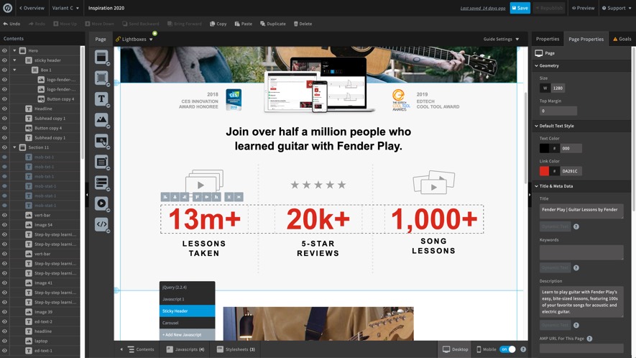Hide the Headline element via eye icon

pyautogui.click(x=4, y=109)
